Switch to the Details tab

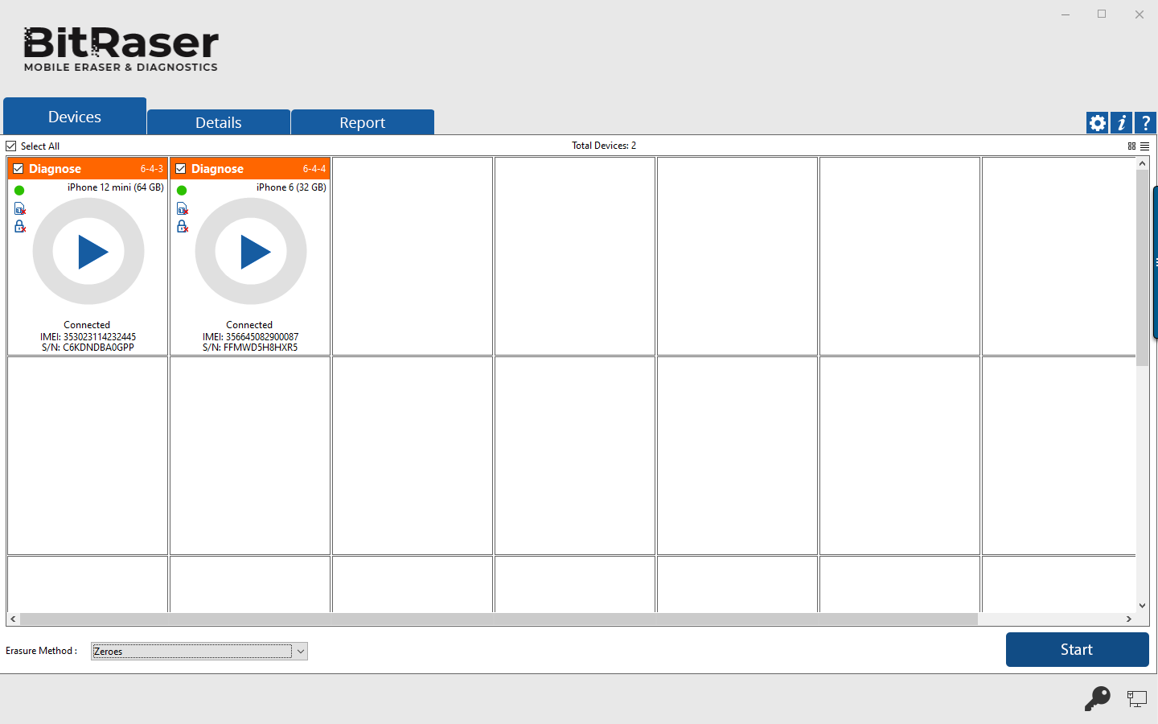pyautogui.click(x=219, y=122)
